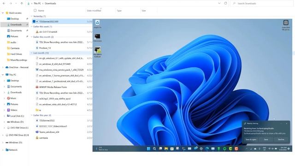Viewport: 295px width, 166px height.
Task: Open the address bar history dropdown
Action: [219, 3]
